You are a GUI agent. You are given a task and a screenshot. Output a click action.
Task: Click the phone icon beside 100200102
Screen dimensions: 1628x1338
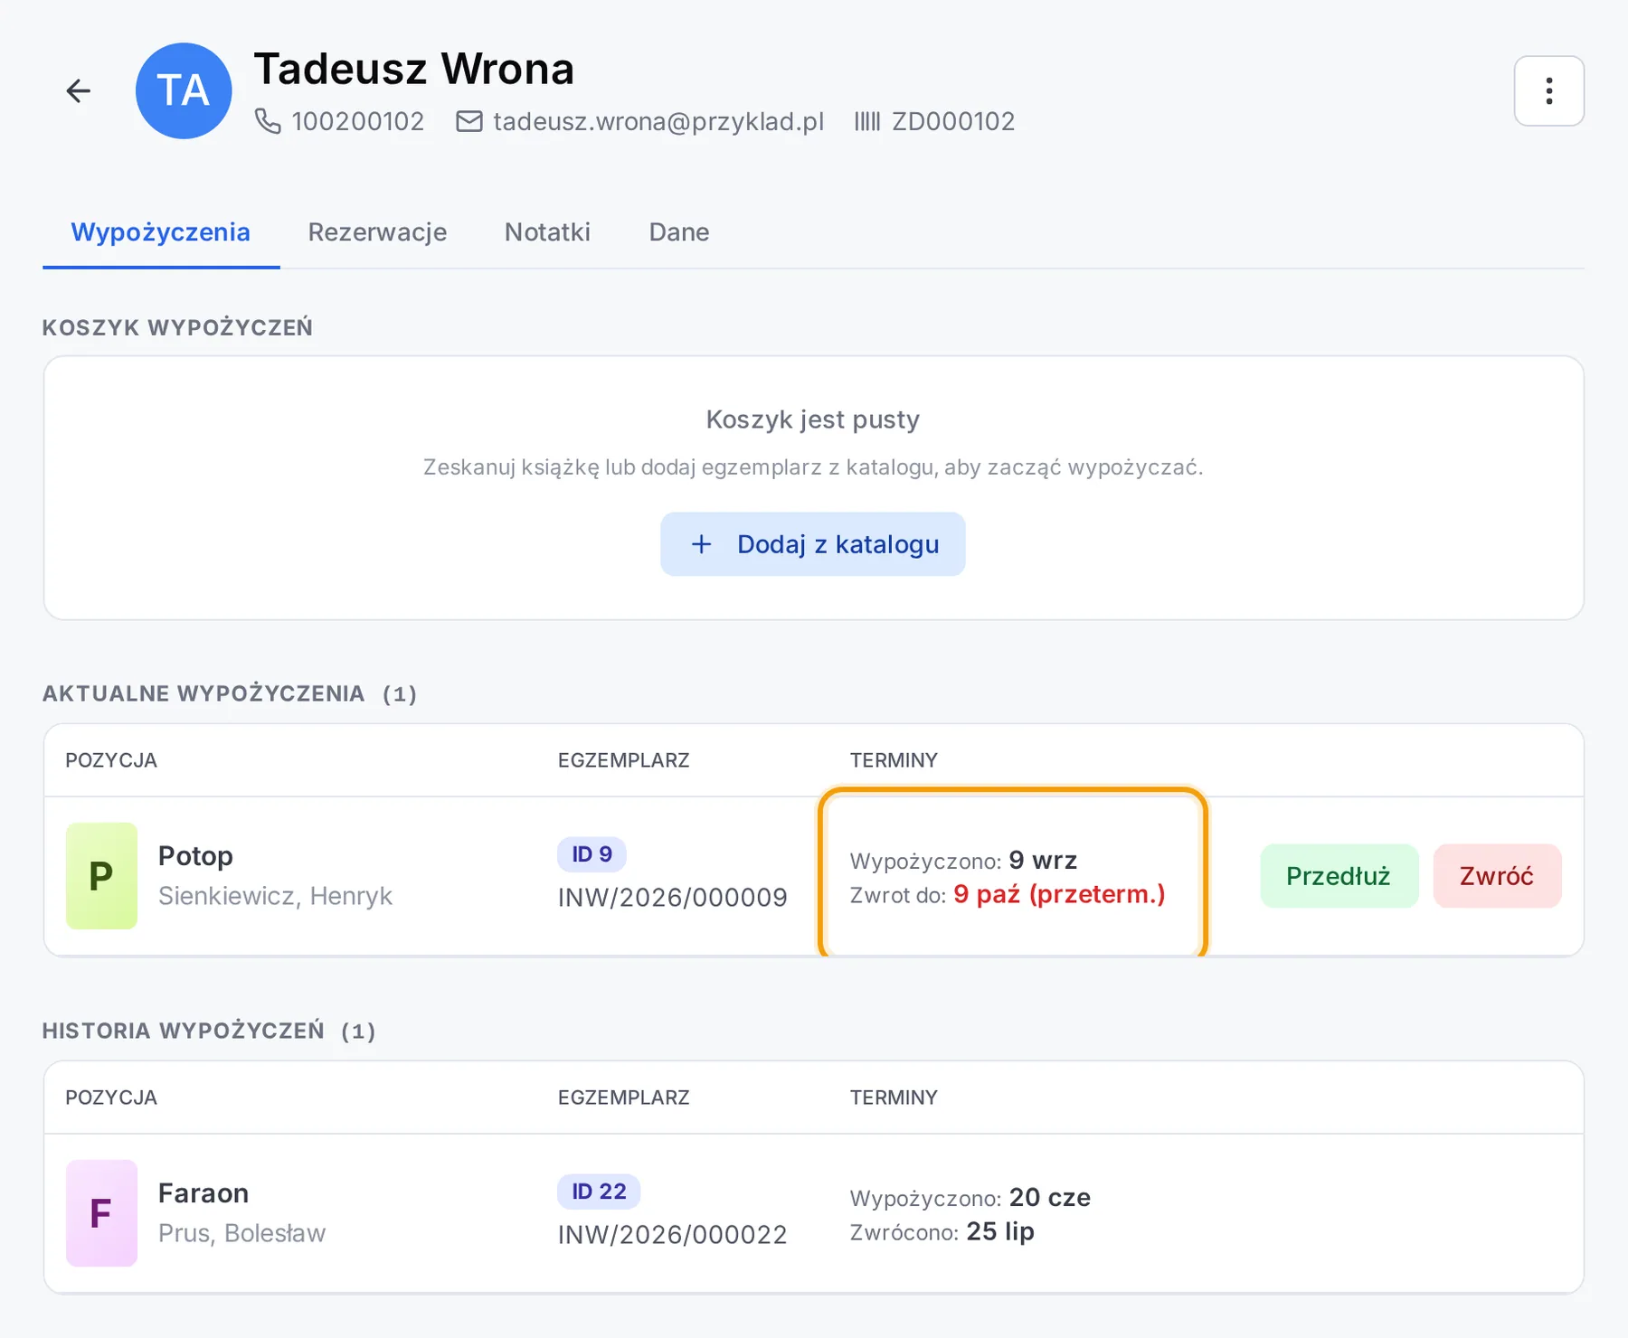click(x=268, y=121)
